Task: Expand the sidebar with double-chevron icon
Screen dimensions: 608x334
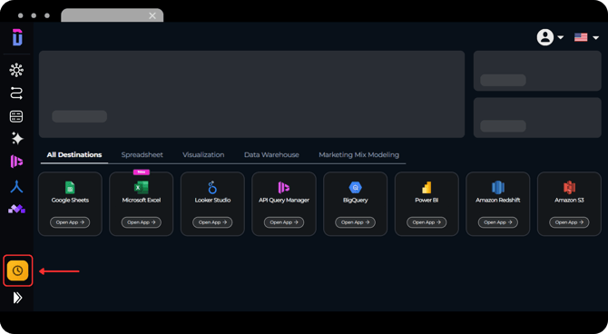Action: point(17,298)
